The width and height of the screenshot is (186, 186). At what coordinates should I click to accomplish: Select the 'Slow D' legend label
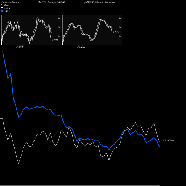point(7,5)
